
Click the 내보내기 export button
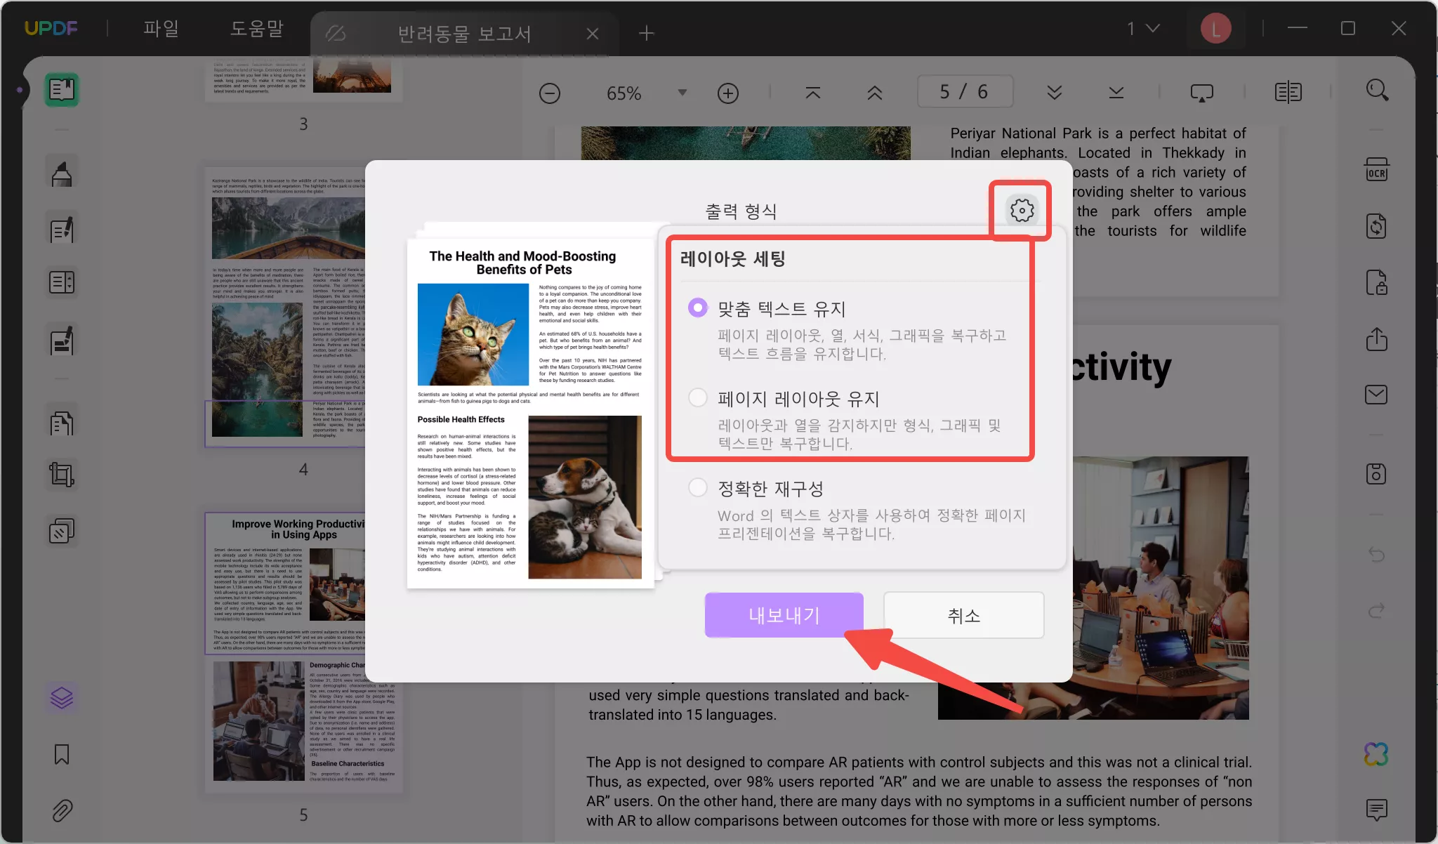click(x=784, y=615)
